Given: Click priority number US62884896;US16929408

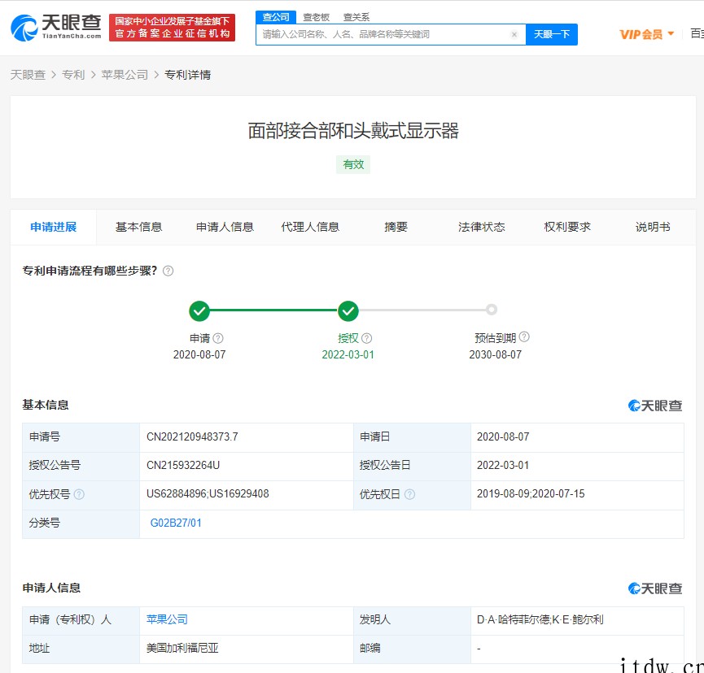Looking at the screenshot, I should (208, 494).
